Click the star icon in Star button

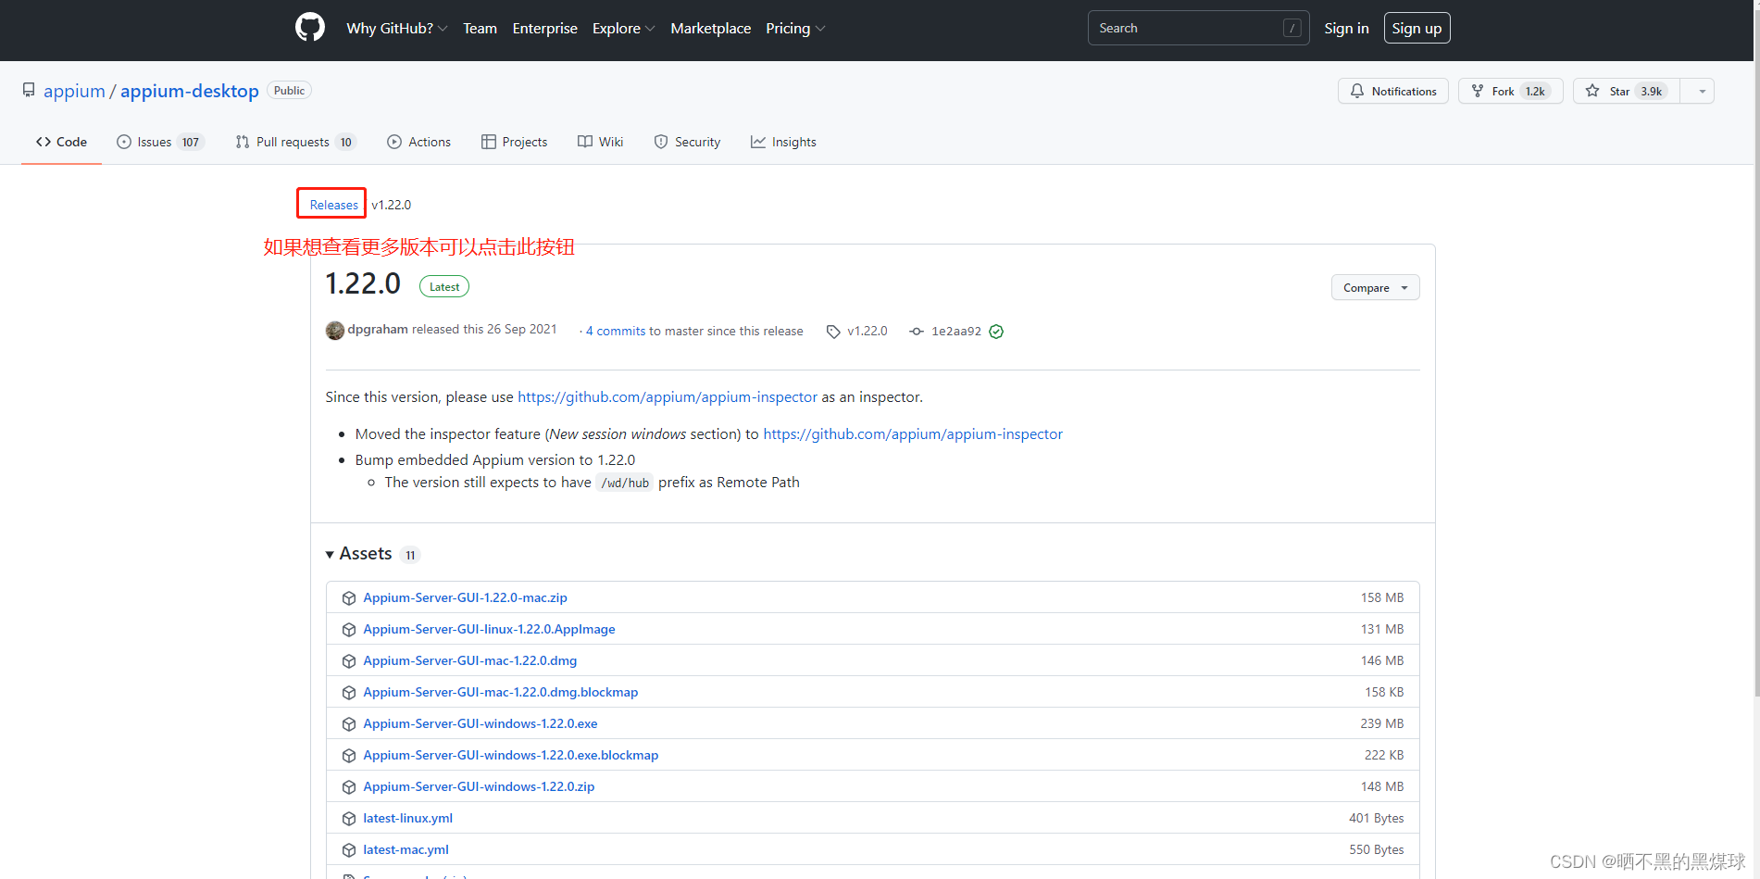[x=1592, y=91]
